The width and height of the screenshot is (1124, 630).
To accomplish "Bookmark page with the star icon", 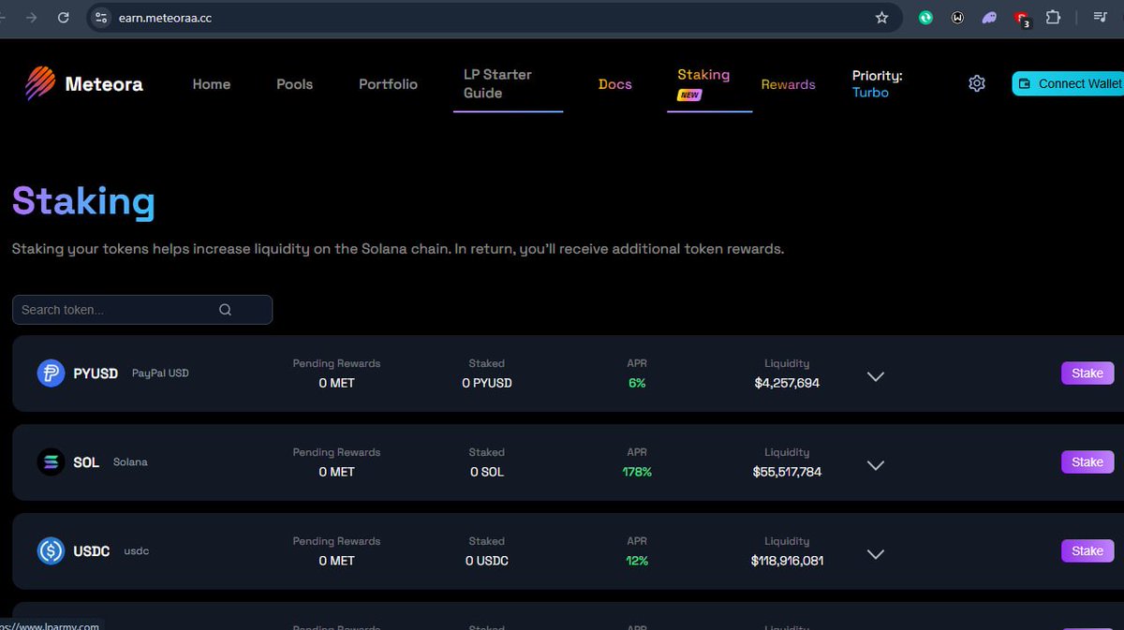I will click(x=881, y=17).
